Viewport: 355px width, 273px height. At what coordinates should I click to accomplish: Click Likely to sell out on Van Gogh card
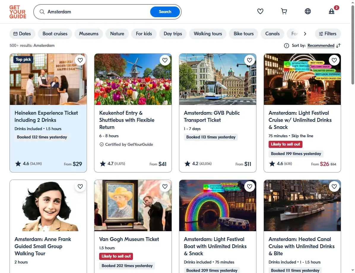[116, 256]
